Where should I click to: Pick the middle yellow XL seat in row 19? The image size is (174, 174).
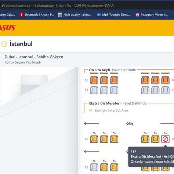coord(104,167)
